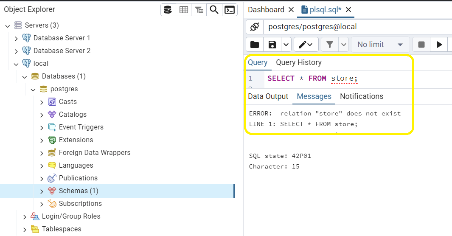This screenshot has height=236, width=452.
Task: Open the Filtered Rows icon
Action: coord(199,10)
